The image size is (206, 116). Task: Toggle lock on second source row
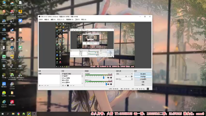(65, 76)
